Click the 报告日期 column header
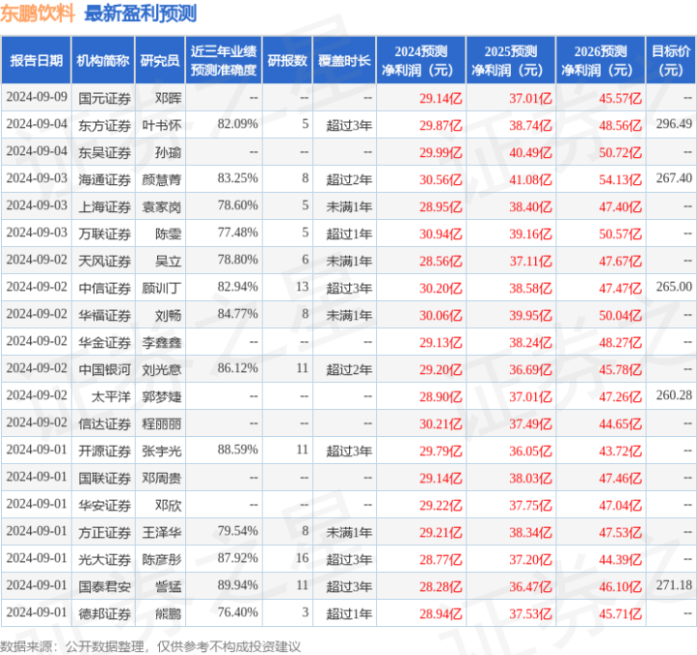This screenshot has width=697, height=655. tap(36, 60)
